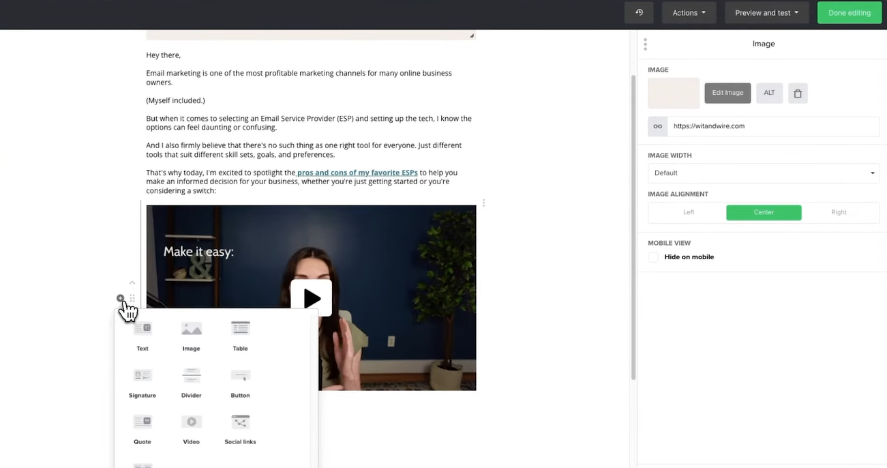Click Image panel drag dots
Screen dimensions: 887x468
click(645, 44)
